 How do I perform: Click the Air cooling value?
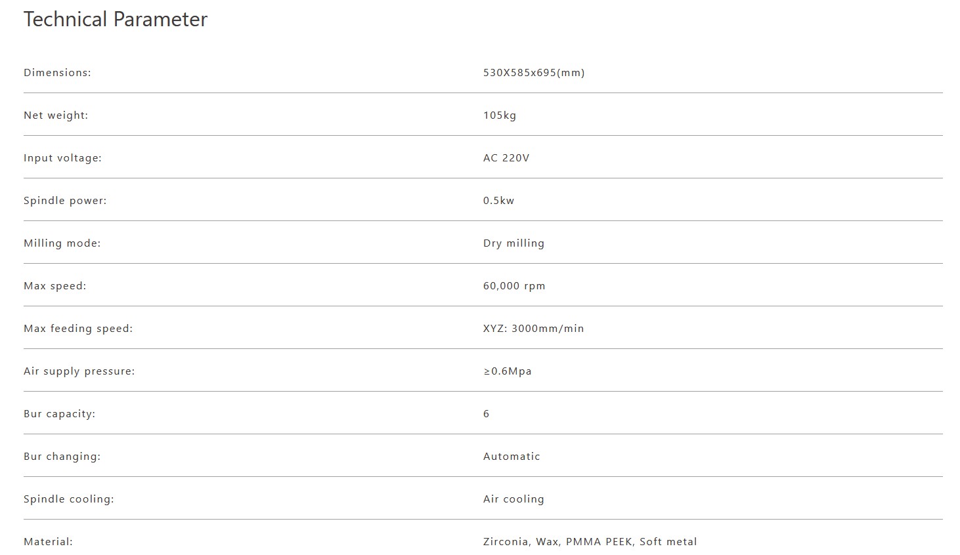513,499
